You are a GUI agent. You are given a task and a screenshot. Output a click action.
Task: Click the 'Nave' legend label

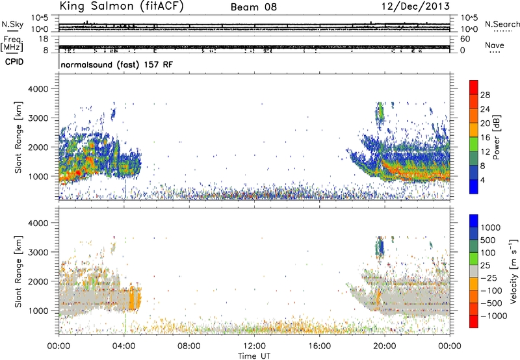(494, 45)
